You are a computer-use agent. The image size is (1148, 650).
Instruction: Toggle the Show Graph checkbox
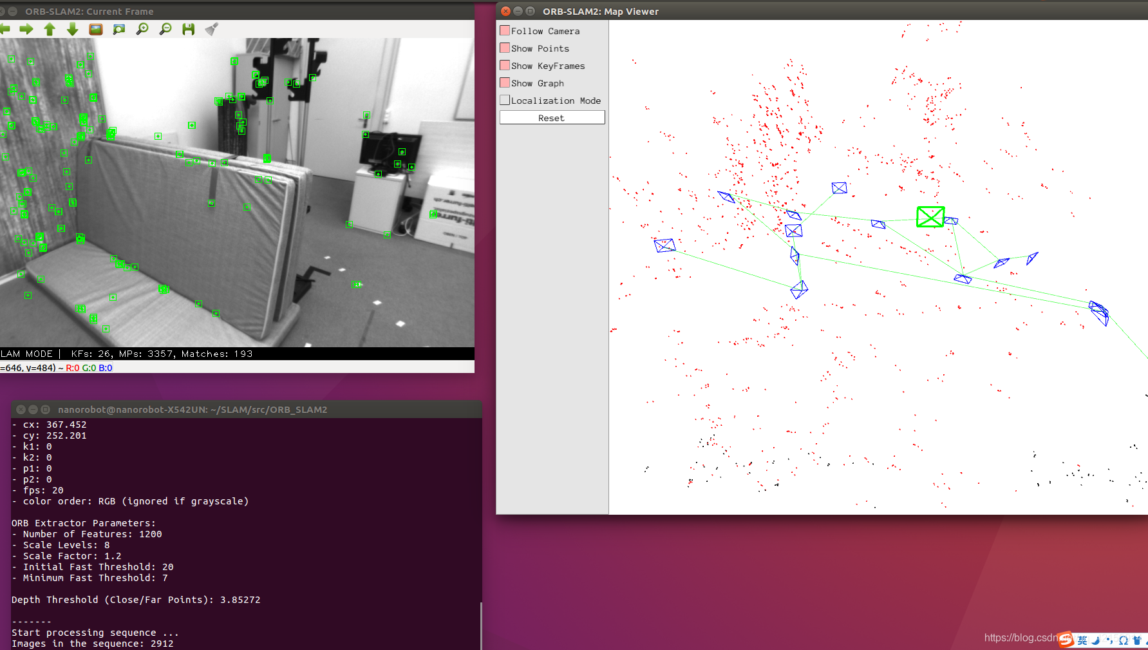pos(505,82)
